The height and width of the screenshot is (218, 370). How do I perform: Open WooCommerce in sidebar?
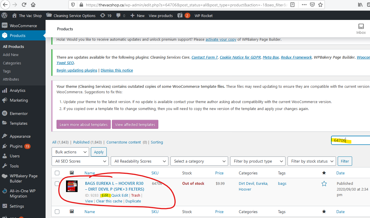(x=23, y=26)
